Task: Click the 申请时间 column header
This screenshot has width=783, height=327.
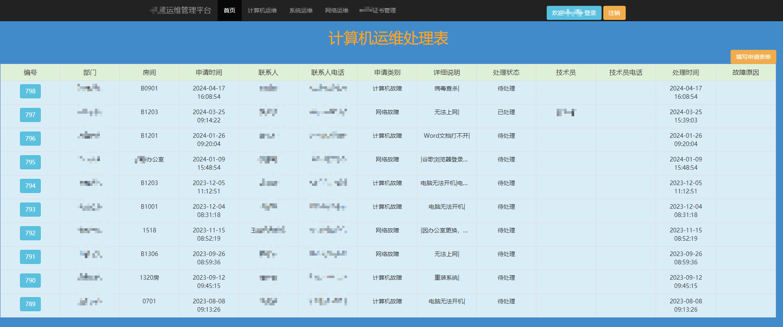Action: [x=209, y=73]
